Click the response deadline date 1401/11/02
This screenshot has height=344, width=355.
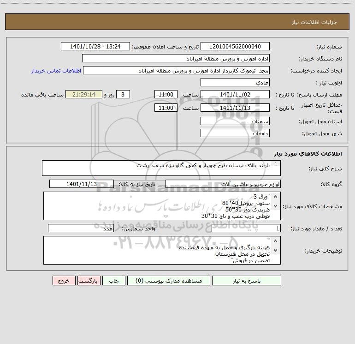235,94
